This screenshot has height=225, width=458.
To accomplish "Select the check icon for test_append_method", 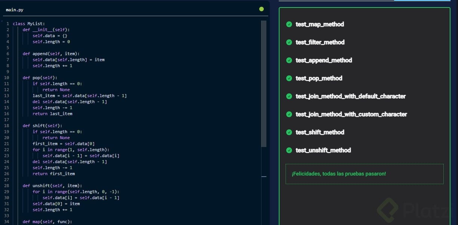I will [289, 60].
